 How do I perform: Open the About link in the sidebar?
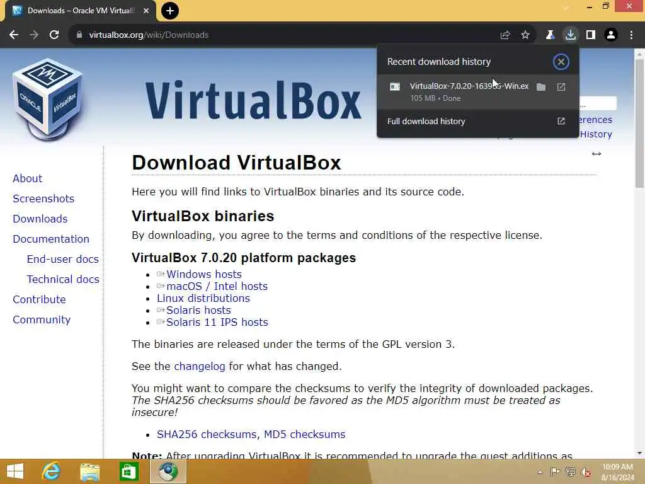27,178
